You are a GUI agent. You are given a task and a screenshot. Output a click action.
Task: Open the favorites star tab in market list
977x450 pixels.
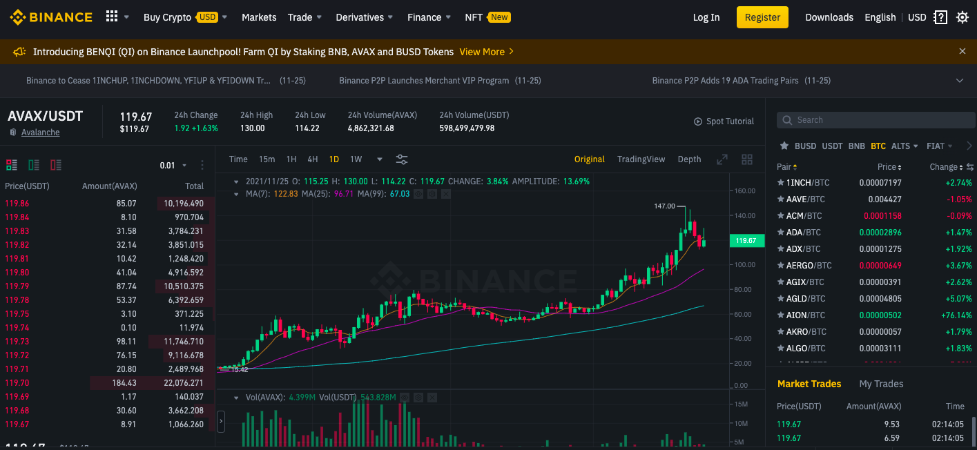(x=784, y=146)
